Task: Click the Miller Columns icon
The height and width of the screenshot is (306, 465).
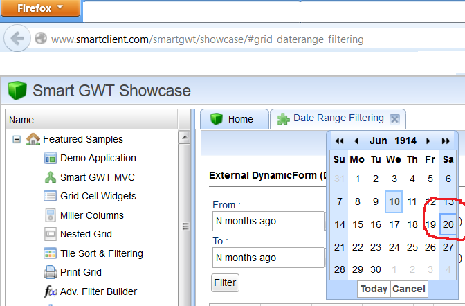Action: click(51, 215)
